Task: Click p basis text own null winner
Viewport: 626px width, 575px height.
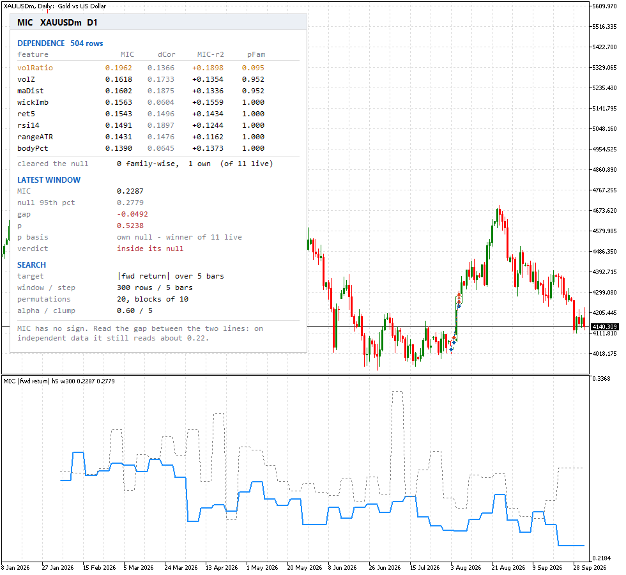Action: tap(179, 237)
